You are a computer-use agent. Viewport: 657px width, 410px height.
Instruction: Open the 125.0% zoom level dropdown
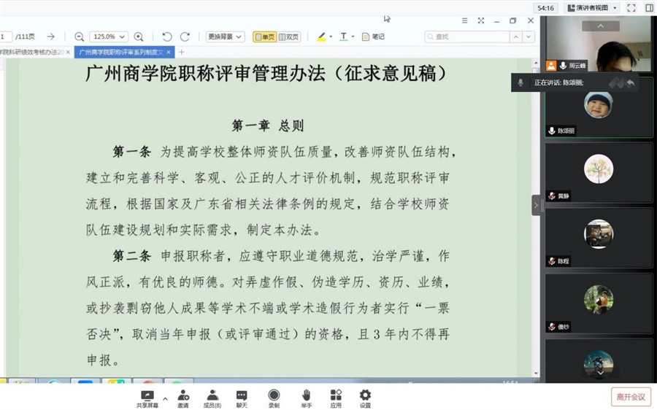(x=109, y=36)
